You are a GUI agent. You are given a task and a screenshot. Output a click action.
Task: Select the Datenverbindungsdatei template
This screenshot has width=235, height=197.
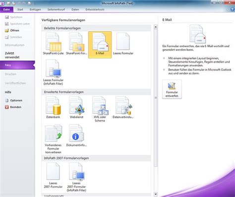click(x=123, y=108)
